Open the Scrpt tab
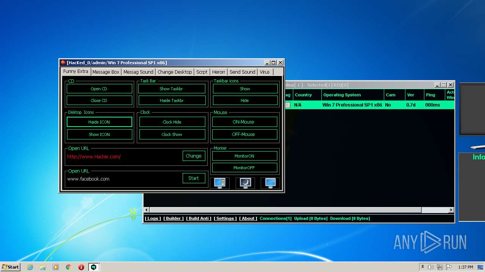 click(202, 72)
